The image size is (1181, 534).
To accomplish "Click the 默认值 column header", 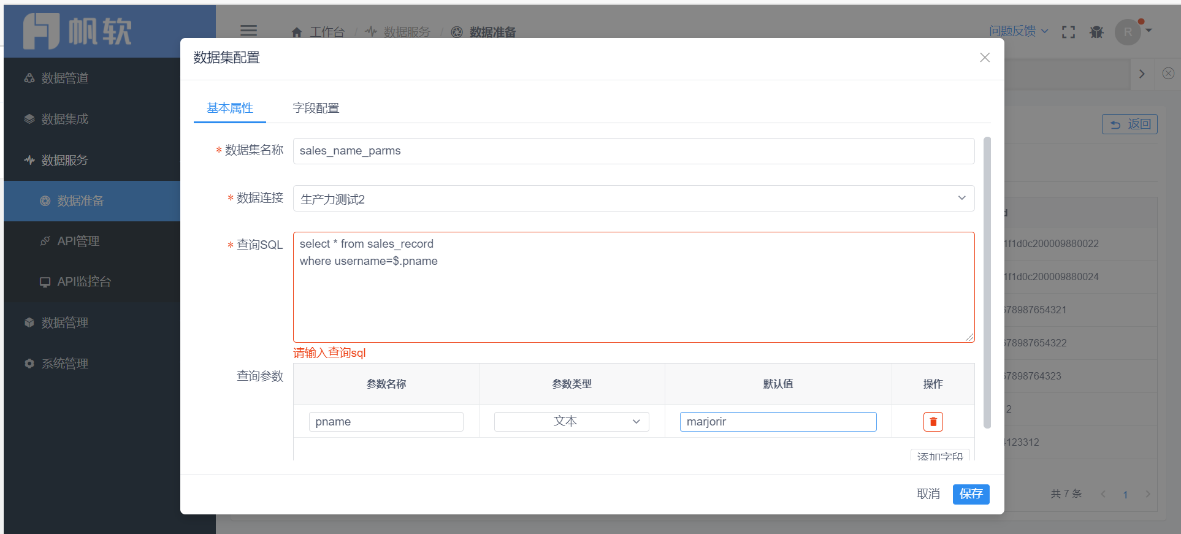I will pos(778,384).
